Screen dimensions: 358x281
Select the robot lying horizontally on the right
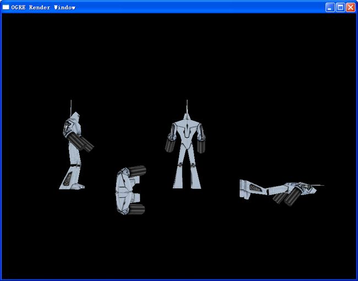point(281,193)
